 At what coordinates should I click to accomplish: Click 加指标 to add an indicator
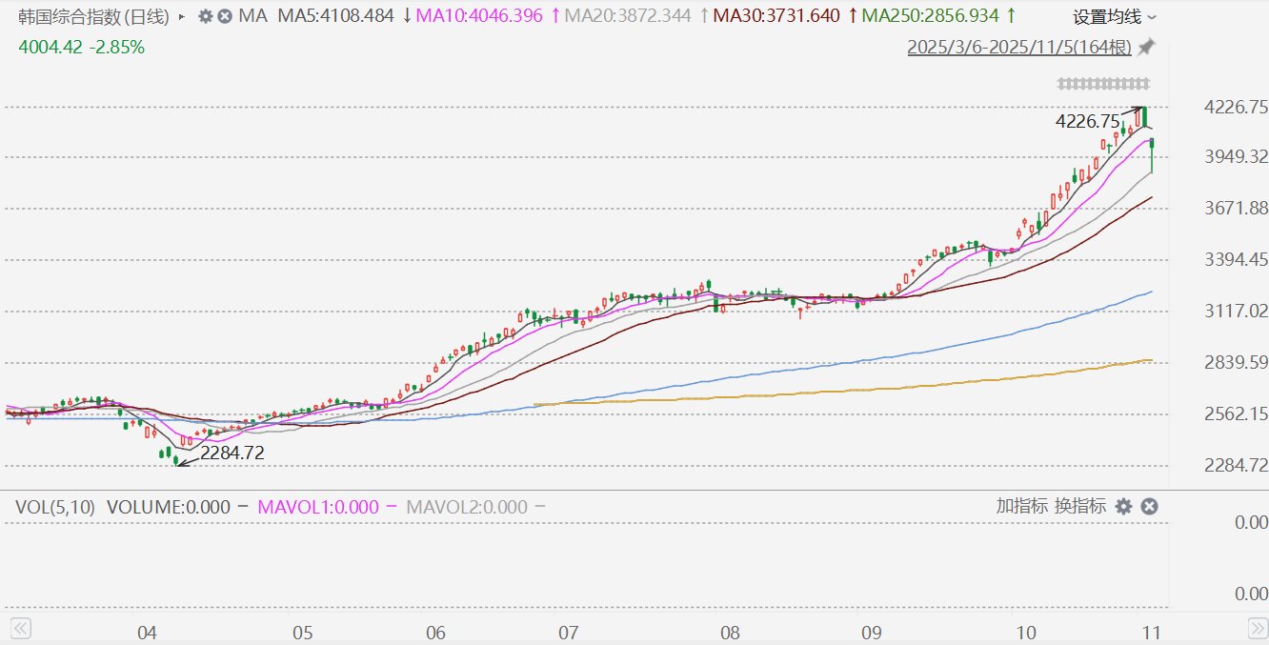pyautogui.click(x=1022, y=506)
